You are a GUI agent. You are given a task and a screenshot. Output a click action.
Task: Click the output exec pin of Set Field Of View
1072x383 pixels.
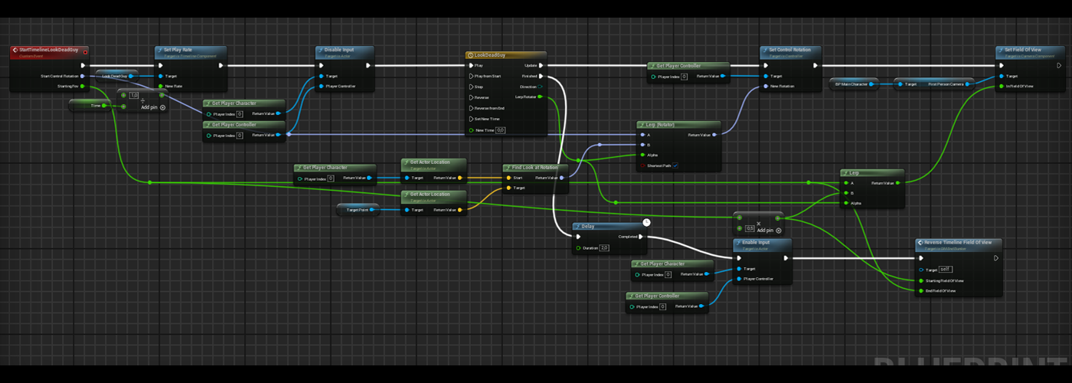(x=1059, y=65)
